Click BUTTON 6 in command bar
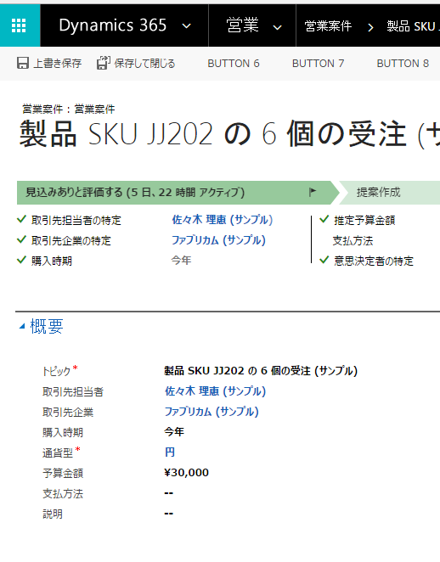 coord(234,64)
